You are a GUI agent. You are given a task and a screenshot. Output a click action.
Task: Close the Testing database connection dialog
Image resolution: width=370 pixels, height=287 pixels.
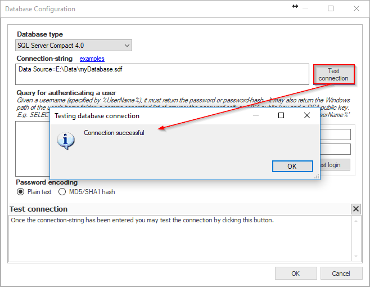(x=306, y=115)
